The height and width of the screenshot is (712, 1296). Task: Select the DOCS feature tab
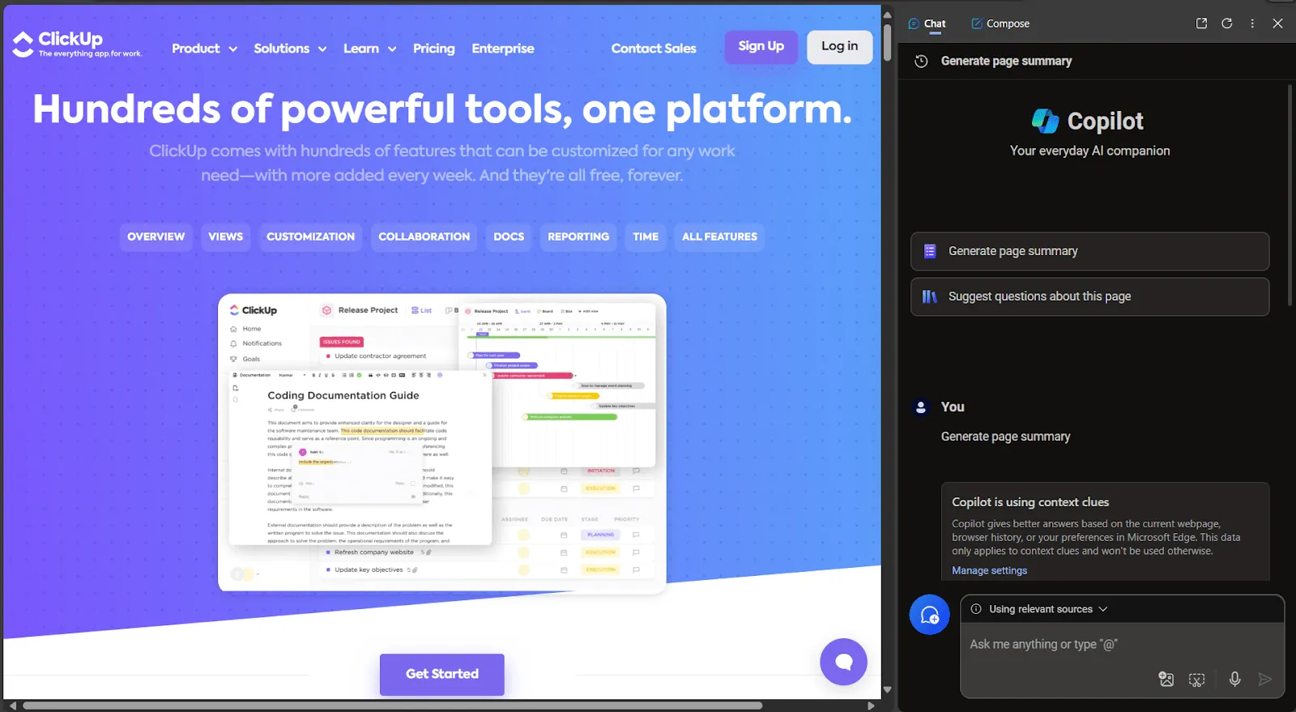pyautogui.click(x=509, y=237)
